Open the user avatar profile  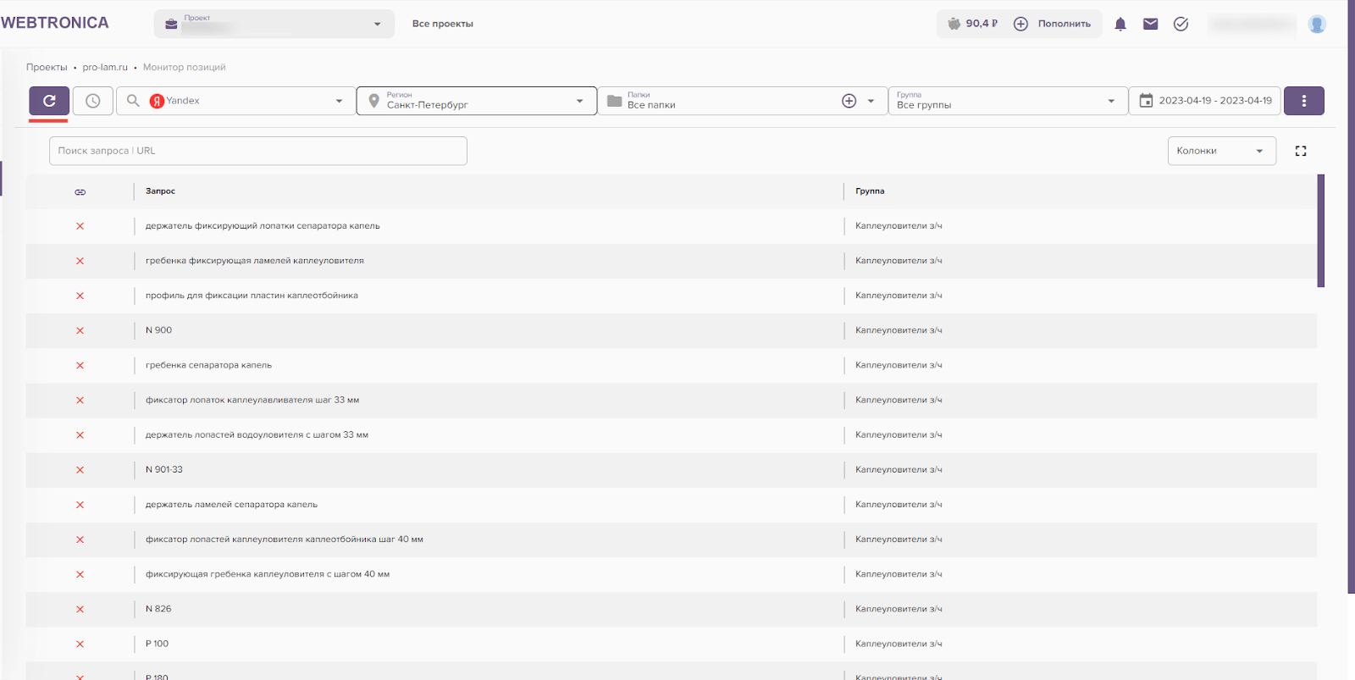click(x=1317, y=24)
